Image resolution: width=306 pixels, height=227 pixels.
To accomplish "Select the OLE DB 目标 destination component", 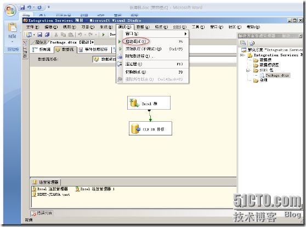I will pos(150,128).
